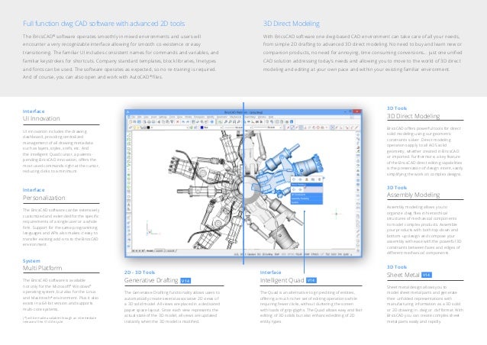Click the New drawing toolbar icon
Image resolution: width=487 pixels, height=345 pixels.
[131, 122]
